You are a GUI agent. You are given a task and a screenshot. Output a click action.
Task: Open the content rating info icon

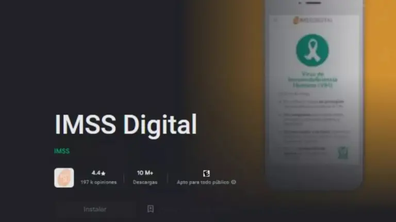[234, 182]
